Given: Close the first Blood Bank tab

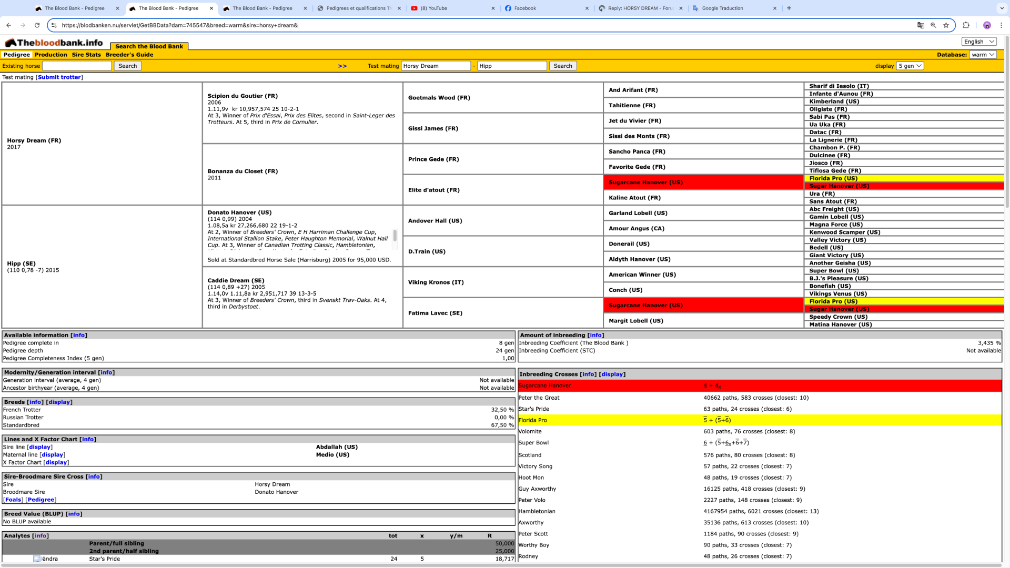Looking at the screenshot, I should pos(117,8).
